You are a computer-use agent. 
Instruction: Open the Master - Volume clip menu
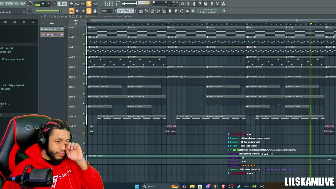click(x=89, y=156)
